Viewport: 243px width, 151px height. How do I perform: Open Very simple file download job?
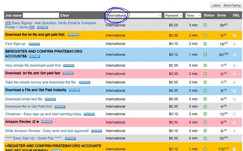coord(33,65)
